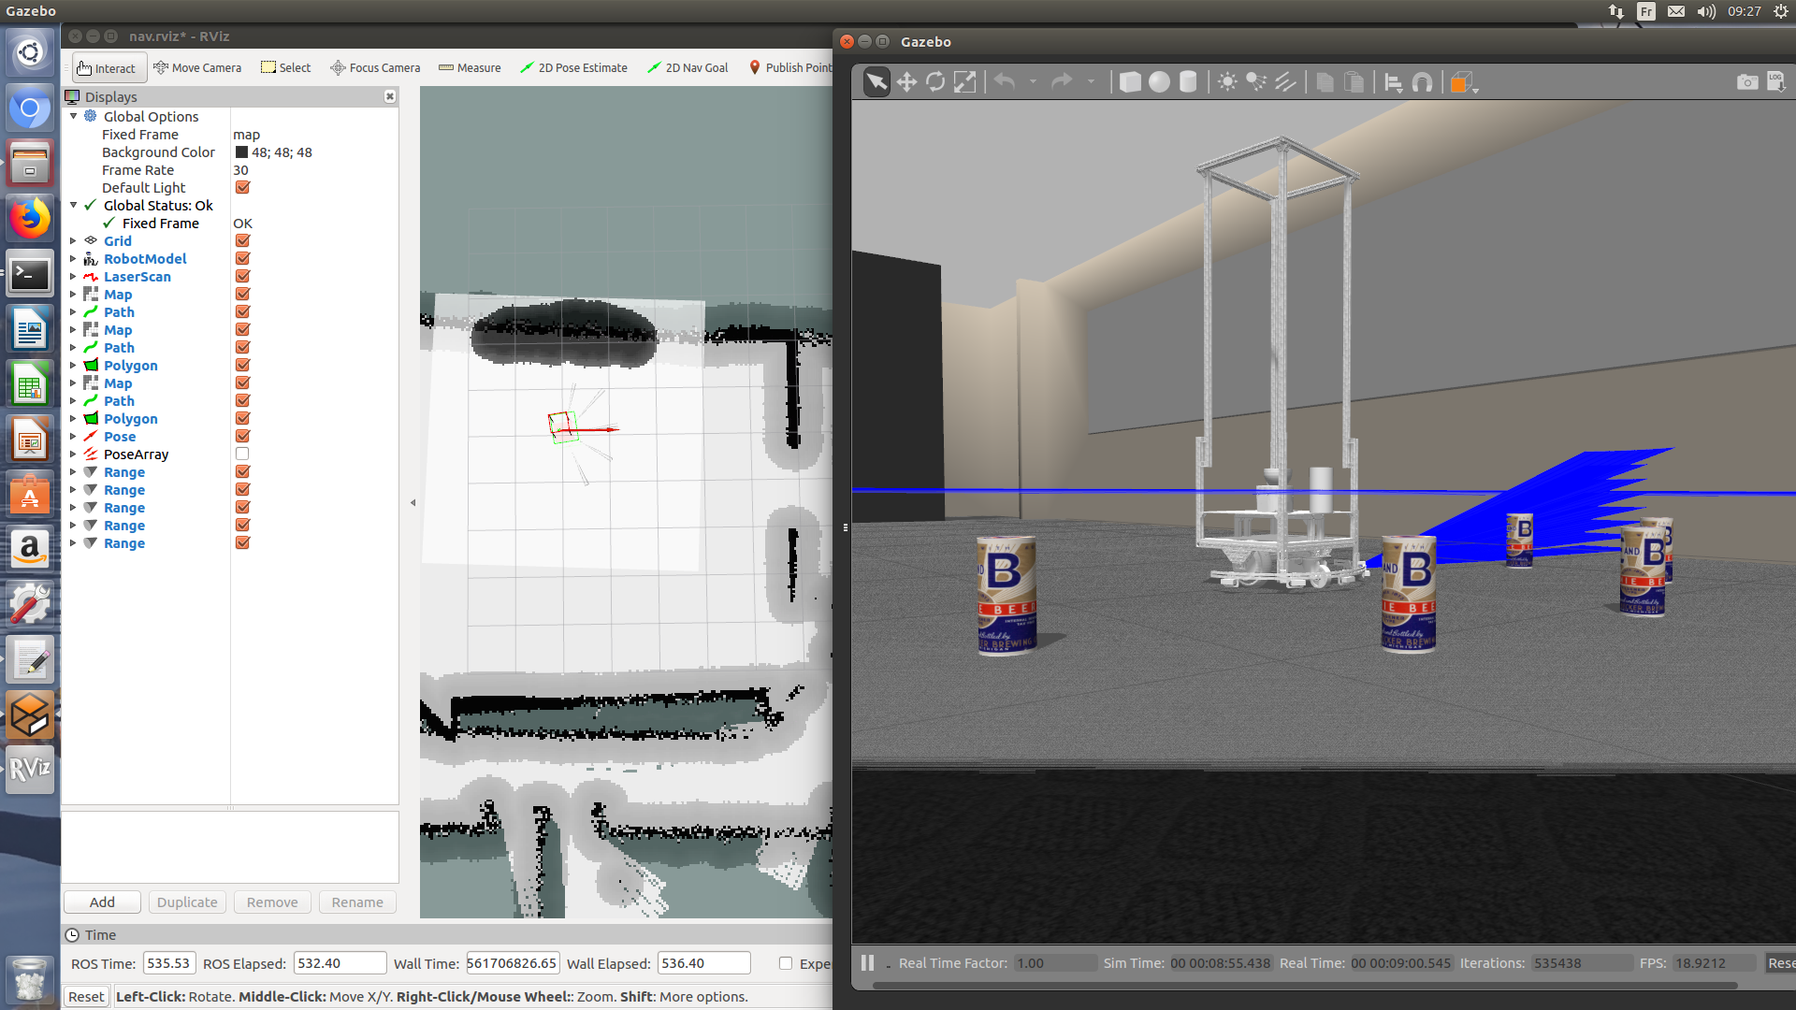Add a point light in Gazebo
Screen dimensions: 1796x1010
[1227, 82]
